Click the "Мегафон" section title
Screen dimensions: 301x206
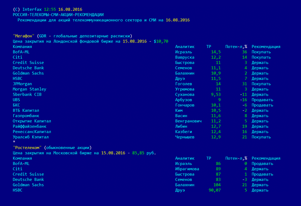coord(24,36)
